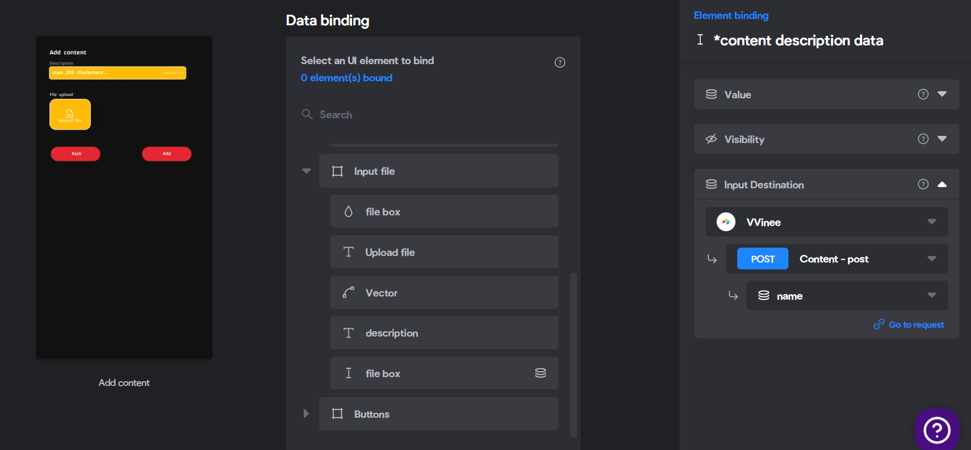971x450 pixels.
Task: Select the Vector element row
Action: tap(445, 292)
